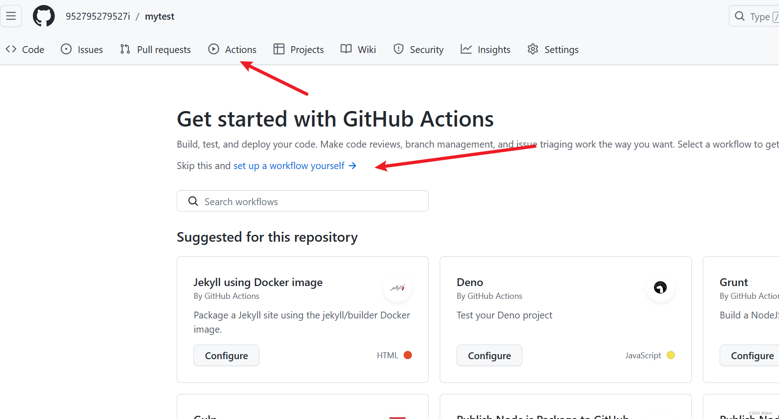The width and height of the screenshot is (779, 419).
Task: Click the Actions play icon
Action: pyautogui.click(x=214, y=49)
